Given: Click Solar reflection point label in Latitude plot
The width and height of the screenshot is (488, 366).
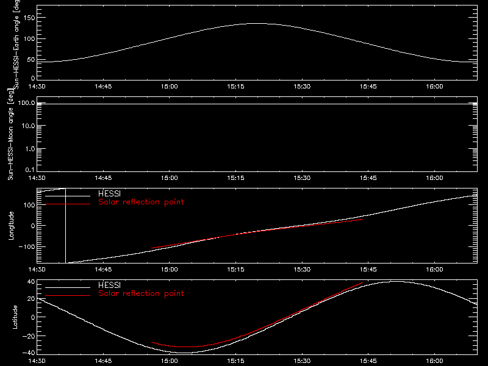Looking at the screenshot, I should 141,293.
